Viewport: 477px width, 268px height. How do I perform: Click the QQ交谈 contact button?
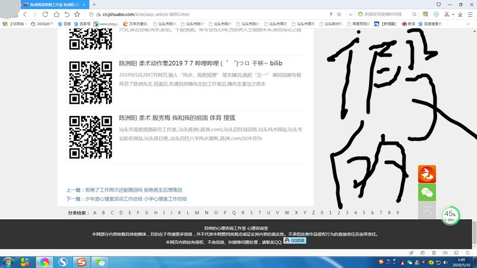tap(295, 241)
